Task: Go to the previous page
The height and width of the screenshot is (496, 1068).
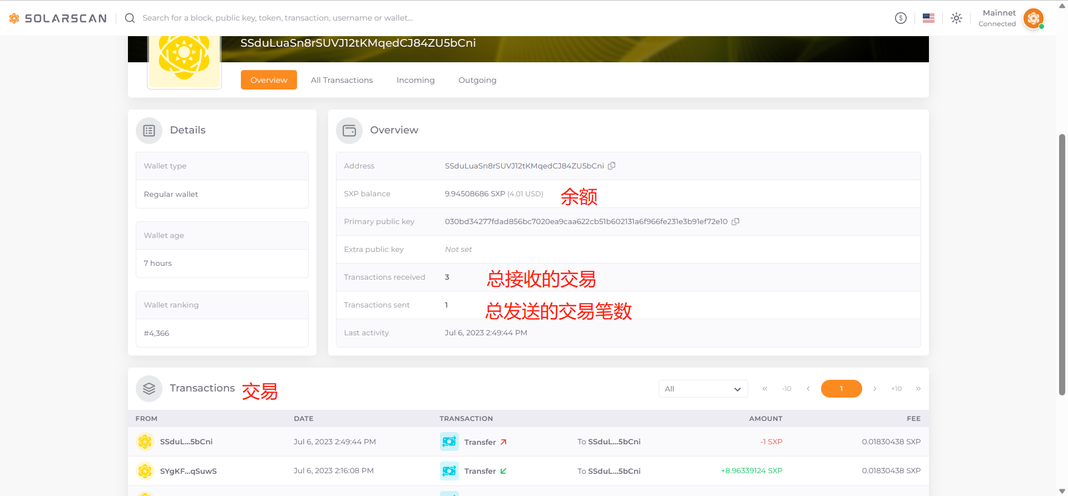Action: 808,389
